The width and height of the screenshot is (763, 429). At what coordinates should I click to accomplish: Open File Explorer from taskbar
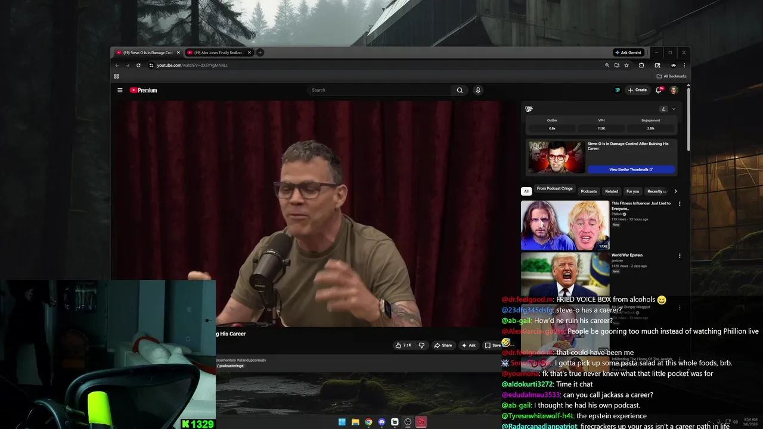coord(355,422)
